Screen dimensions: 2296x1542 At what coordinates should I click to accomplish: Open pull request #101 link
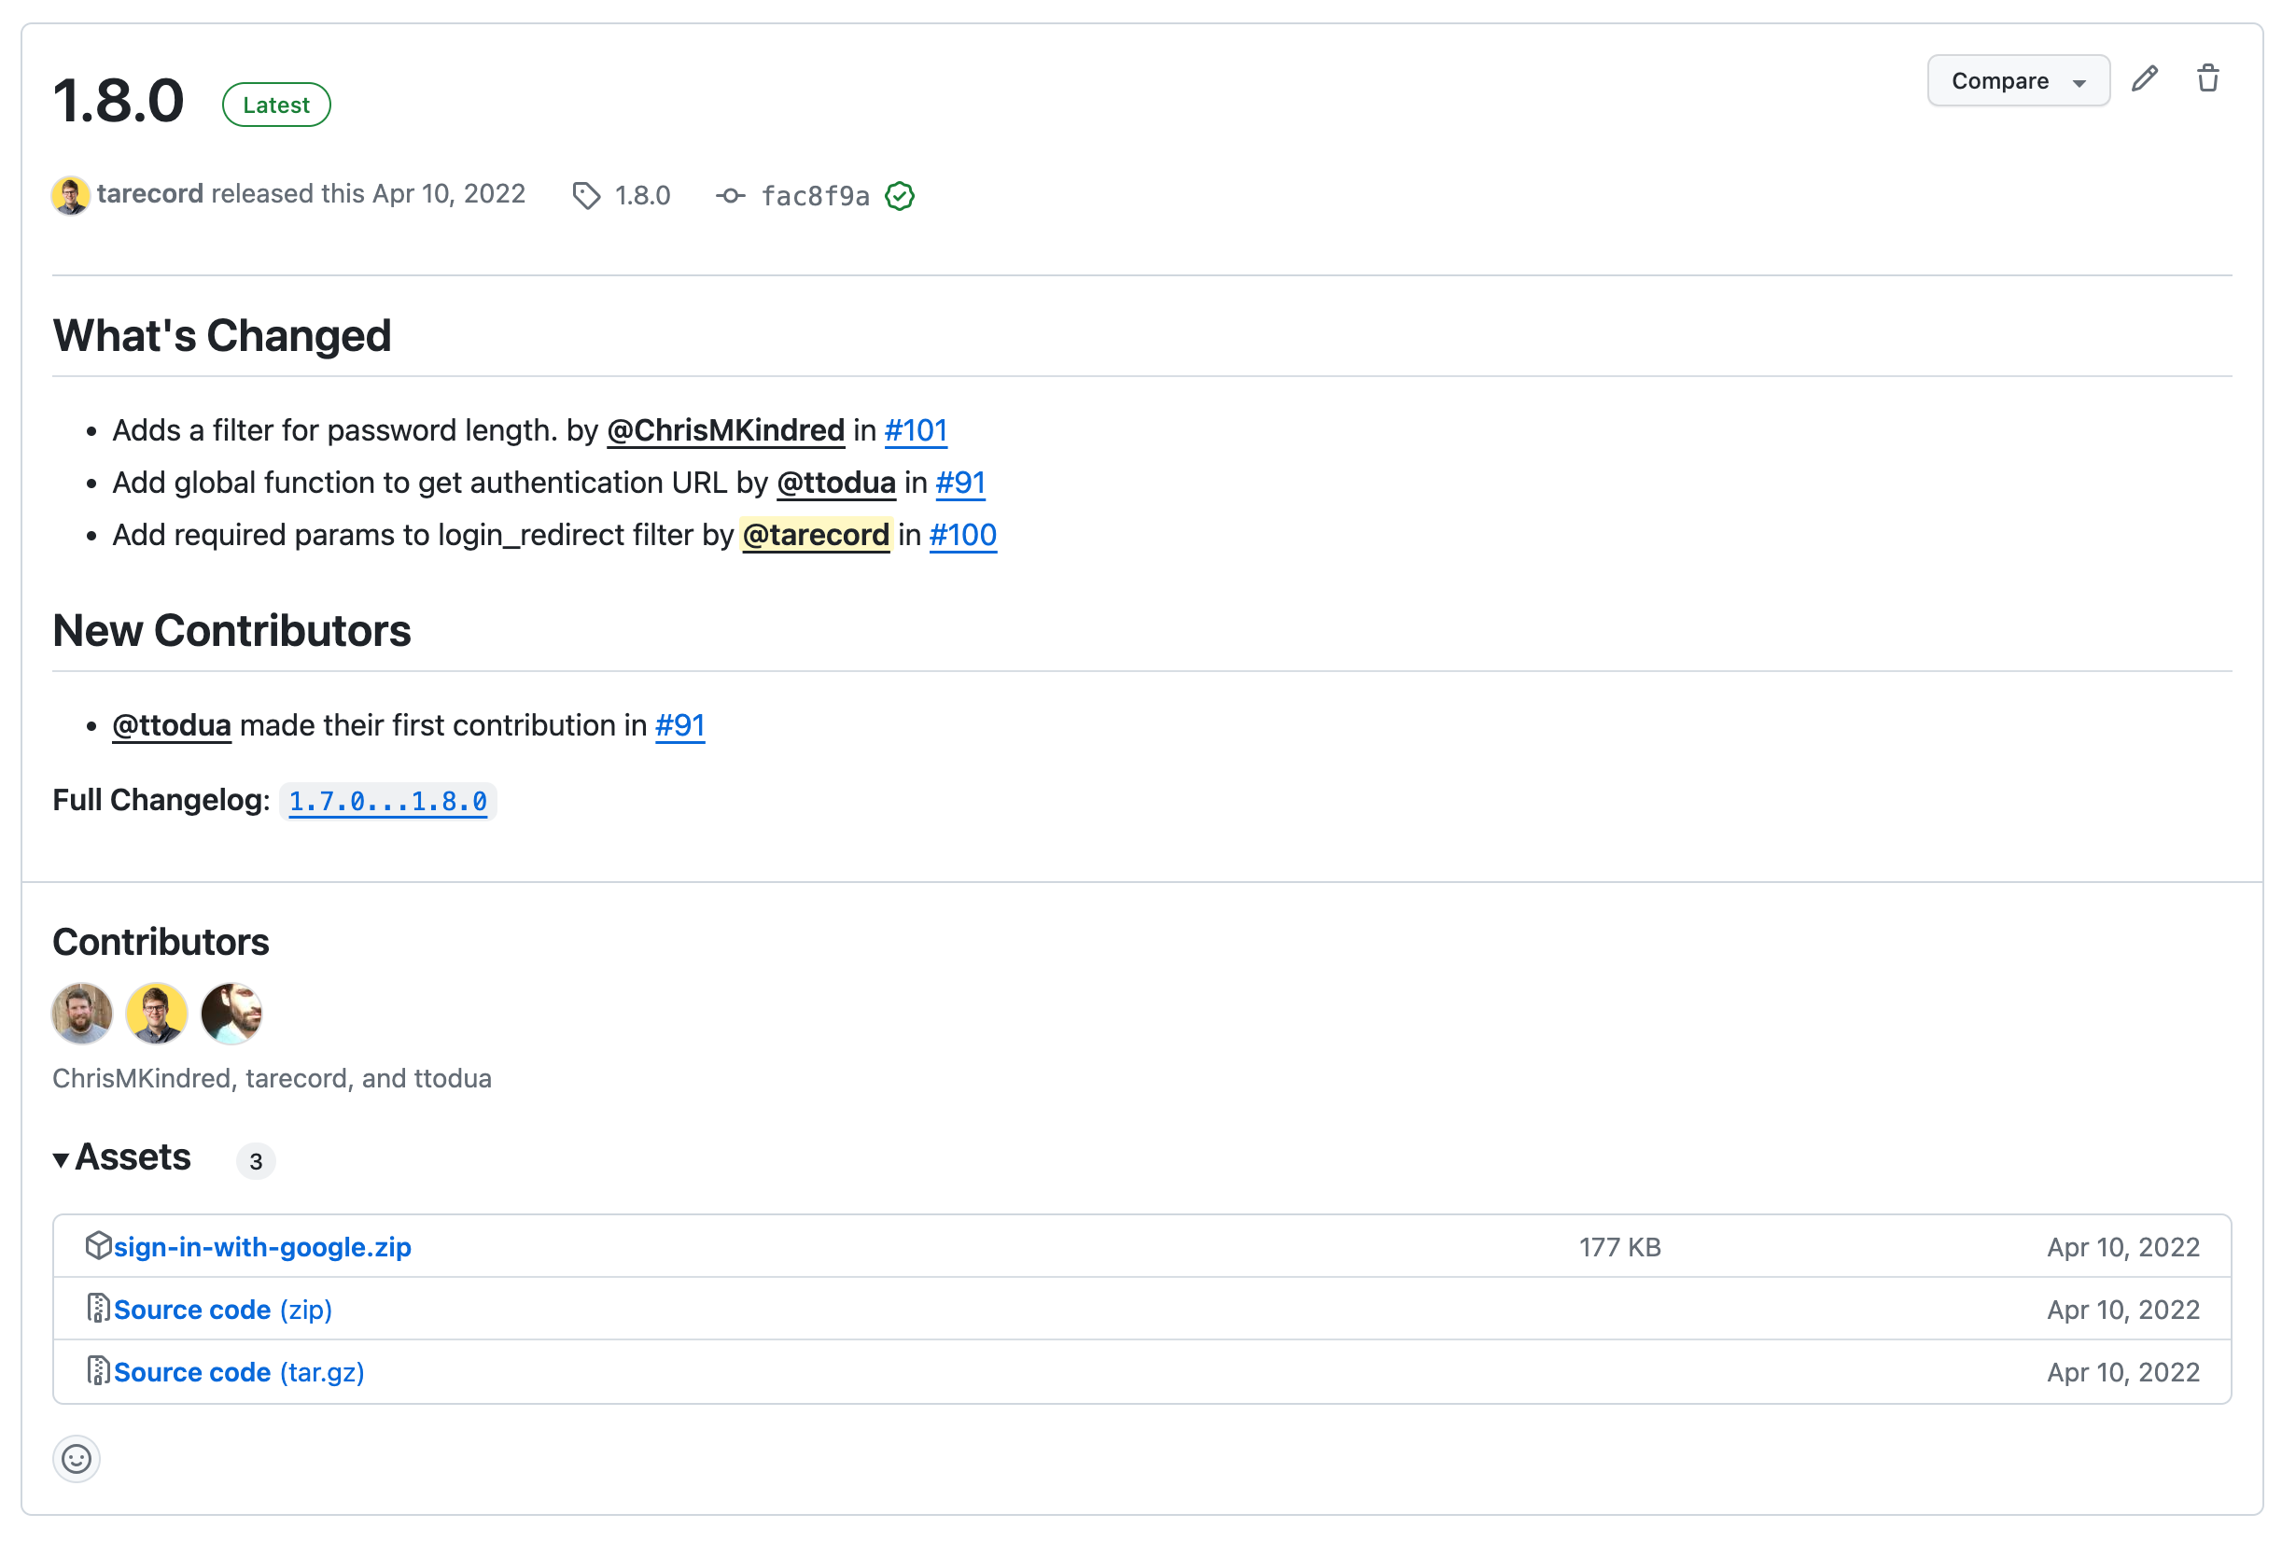pyautogui.click(x=915, y=430)
